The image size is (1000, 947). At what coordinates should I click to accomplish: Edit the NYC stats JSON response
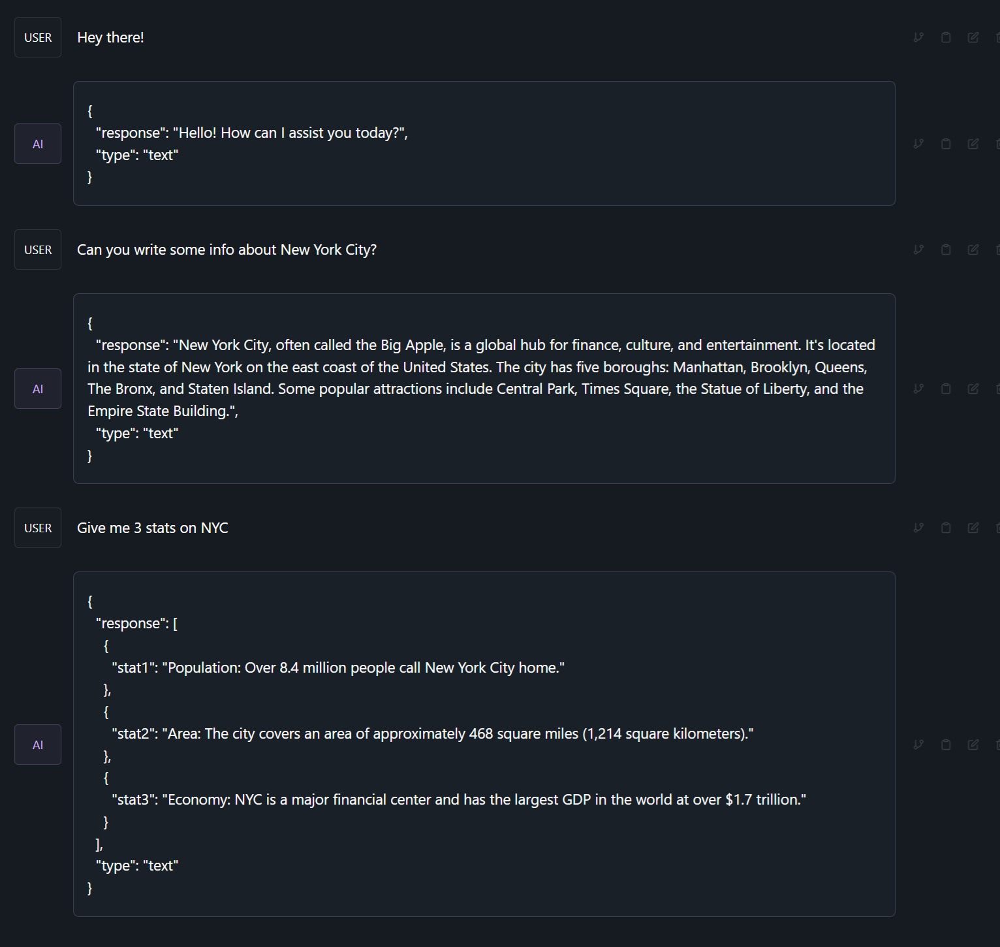click(x=973, y=745)
